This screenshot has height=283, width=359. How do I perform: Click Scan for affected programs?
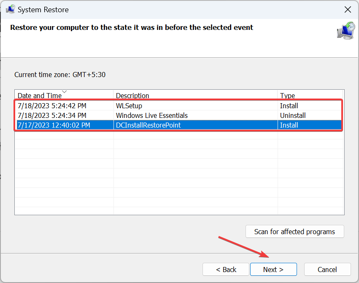point(294,232)
